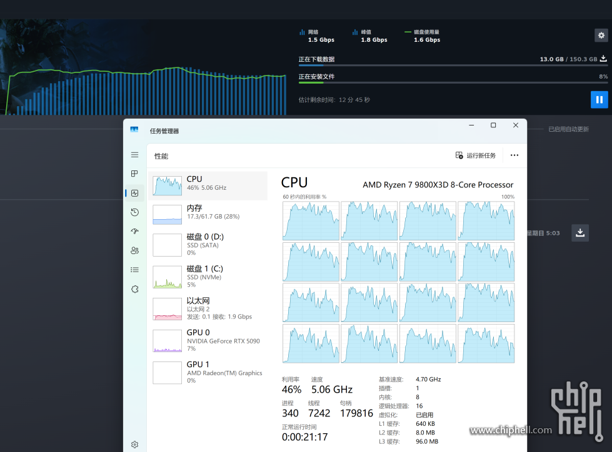This screenshot has width=612, height=452.
Task: Click the 已启用自动更新 auto-update text
Action: click(568, 129)
